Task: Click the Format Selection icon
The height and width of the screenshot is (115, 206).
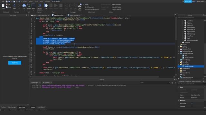Action: pyautogui.click(x=40, y=5)
